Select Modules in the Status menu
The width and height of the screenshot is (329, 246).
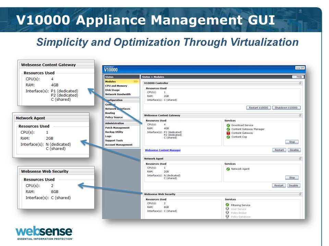pyautogui.click(x=122, y=82)
